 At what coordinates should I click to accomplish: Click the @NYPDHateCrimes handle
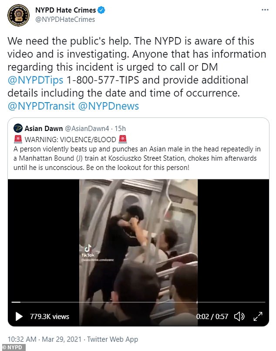coord(65,20)
